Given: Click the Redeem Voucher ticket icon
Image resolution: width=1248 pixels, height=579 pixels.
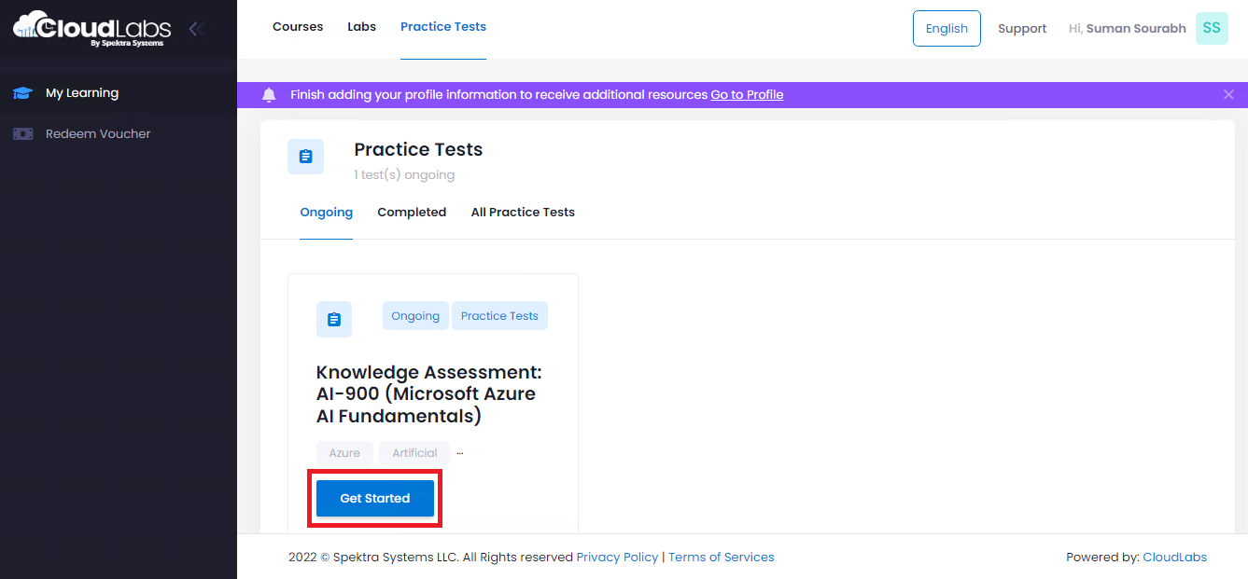Looking at the screenshot, I should click(x=22, y=134).
